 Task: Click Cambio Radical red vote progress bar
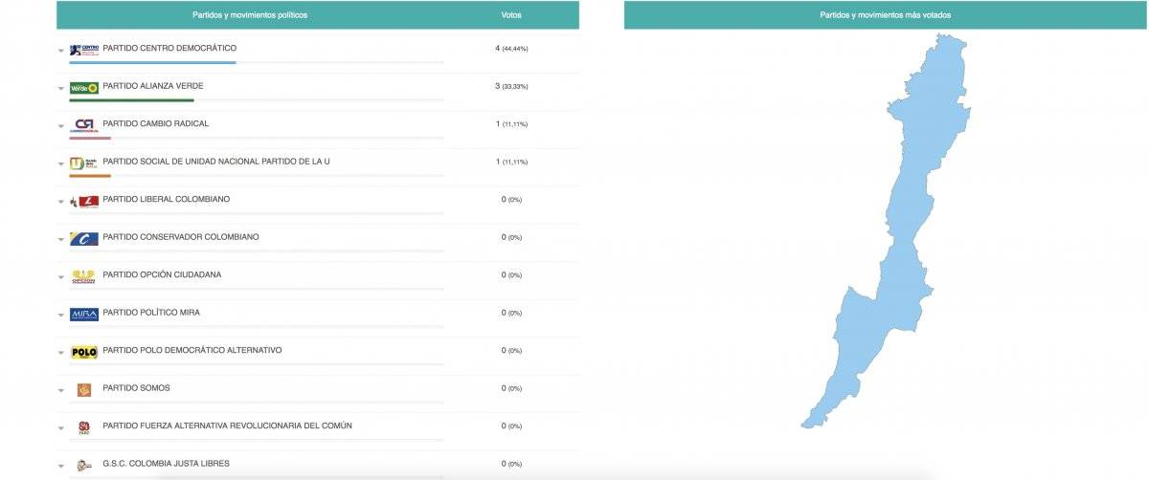pyautogui.click(x=91, y=139)
